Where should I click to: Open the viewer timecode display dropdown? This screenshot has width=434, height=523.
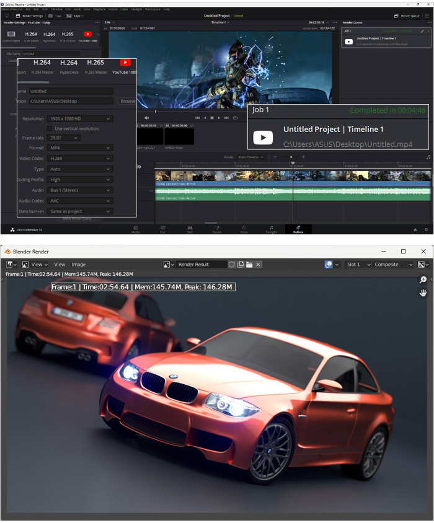pyautogui.click(x=319, y=22)
